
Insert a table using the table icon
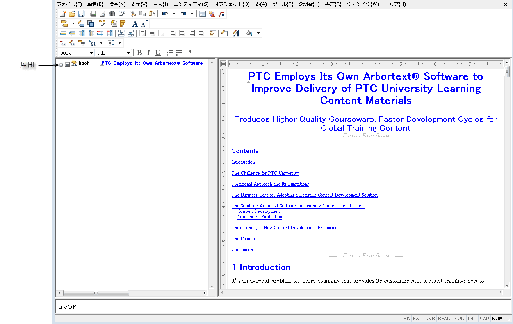point(203,14)
